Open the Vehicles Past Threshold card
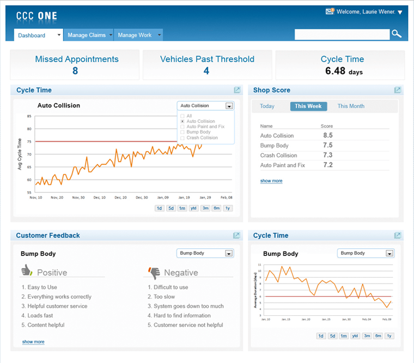Screen dimensions: 414x363 (x=207, y=65)
